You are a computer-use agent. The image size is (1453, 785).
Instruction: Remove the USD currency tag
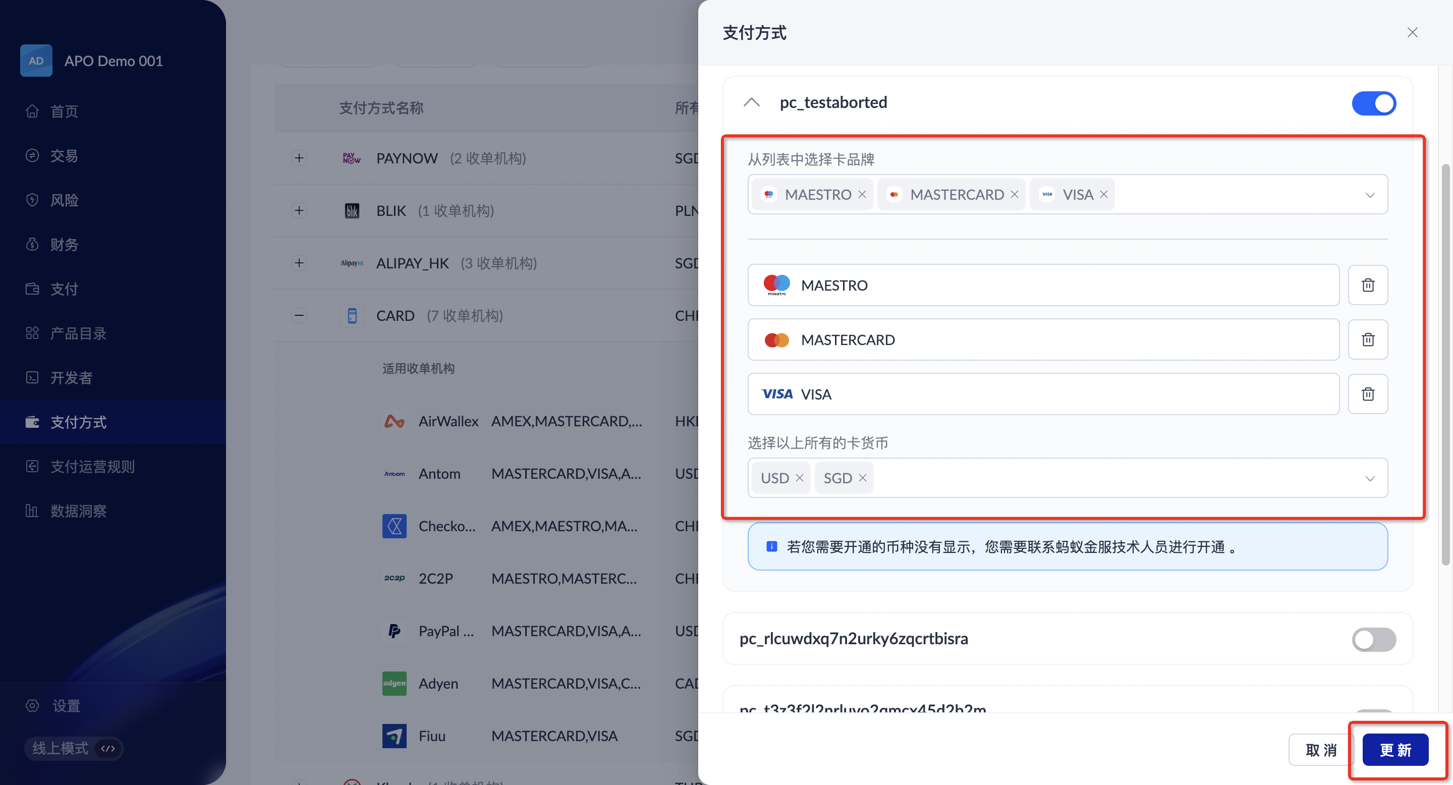799,478
